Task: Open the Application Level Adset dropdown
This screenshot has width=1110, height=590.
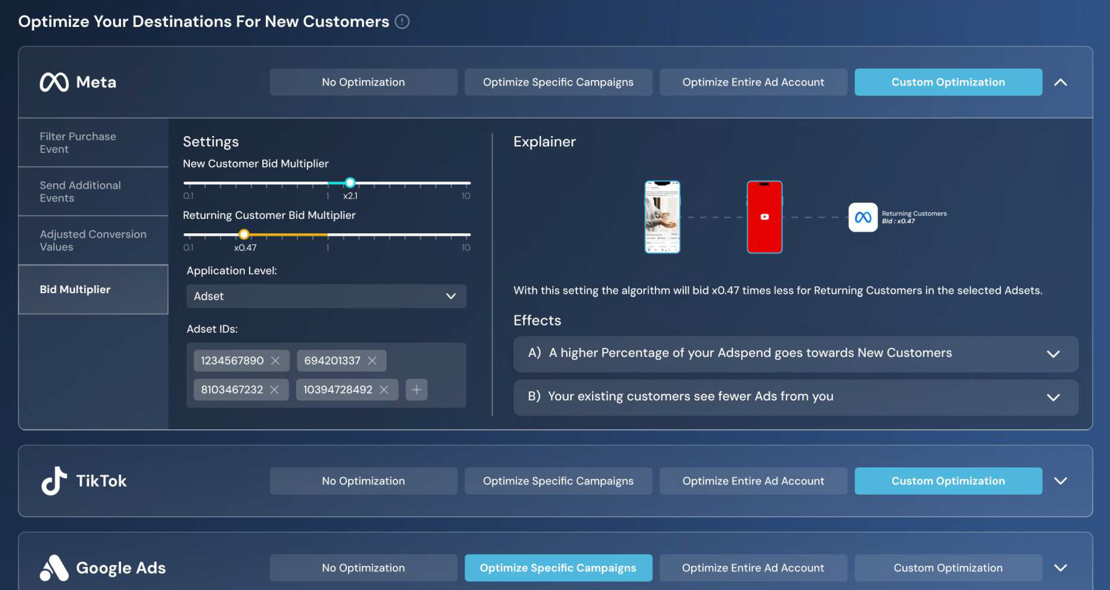Action: click(326, 296)
